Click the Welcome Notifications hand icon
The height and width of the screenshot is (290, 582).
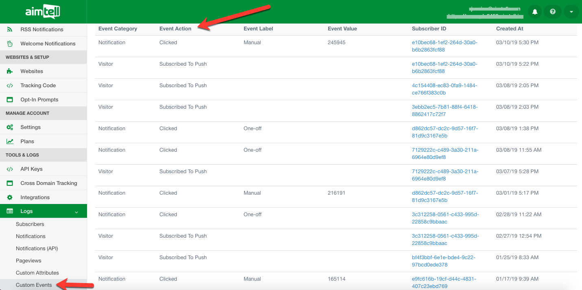click(10, 43)
